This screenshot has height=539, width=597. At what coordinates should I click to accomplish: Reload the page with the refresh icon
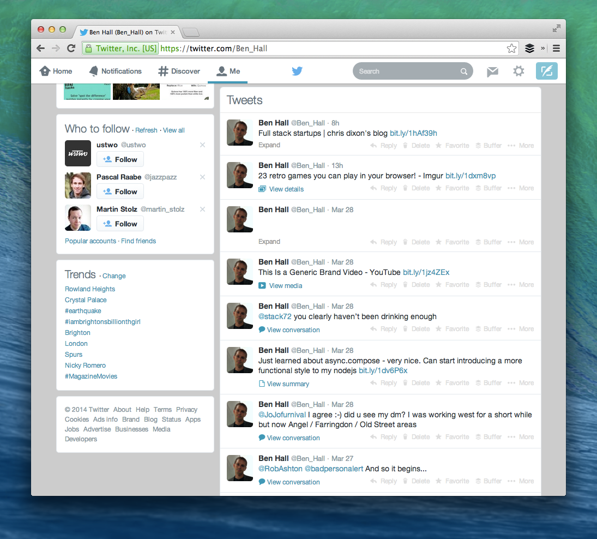pyautogui.click(x=71, y=49)
